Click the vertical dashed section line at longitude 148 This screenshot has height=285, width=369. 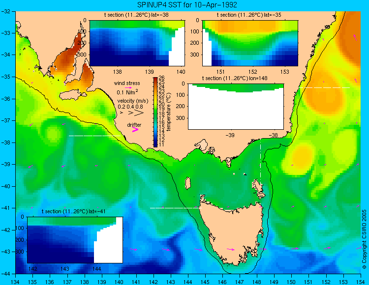click(x=260, y=162)
